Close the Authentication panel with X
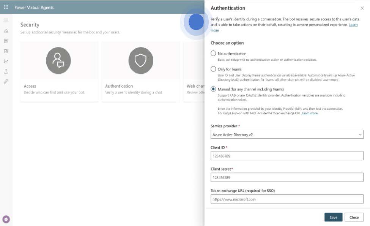Image resolution: width=370 pixels, height=226 pixels. [362, 8]
